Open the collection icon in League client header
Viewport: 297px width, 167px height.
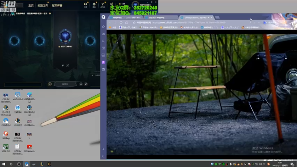click(94, 4)
